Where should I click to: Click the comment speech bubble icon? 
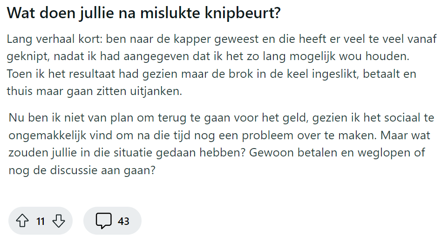pos(103,221)
